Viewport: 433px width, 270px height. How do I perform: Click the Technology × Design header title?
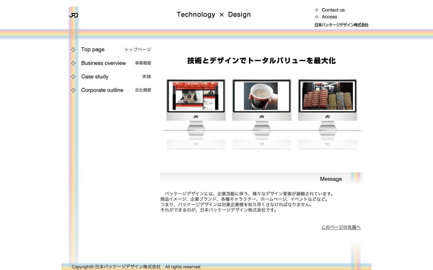click(213, 15)
